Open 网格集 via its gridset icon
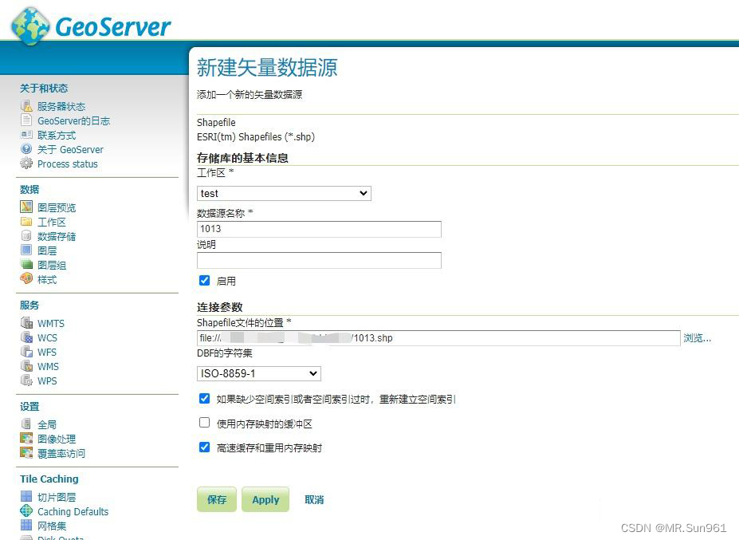The image size is (739, 540). [x=26, y=526]
